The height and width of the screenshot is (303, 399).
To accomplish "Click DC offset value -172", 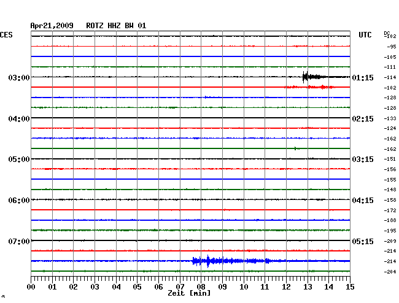I will (x=390, y=210).
